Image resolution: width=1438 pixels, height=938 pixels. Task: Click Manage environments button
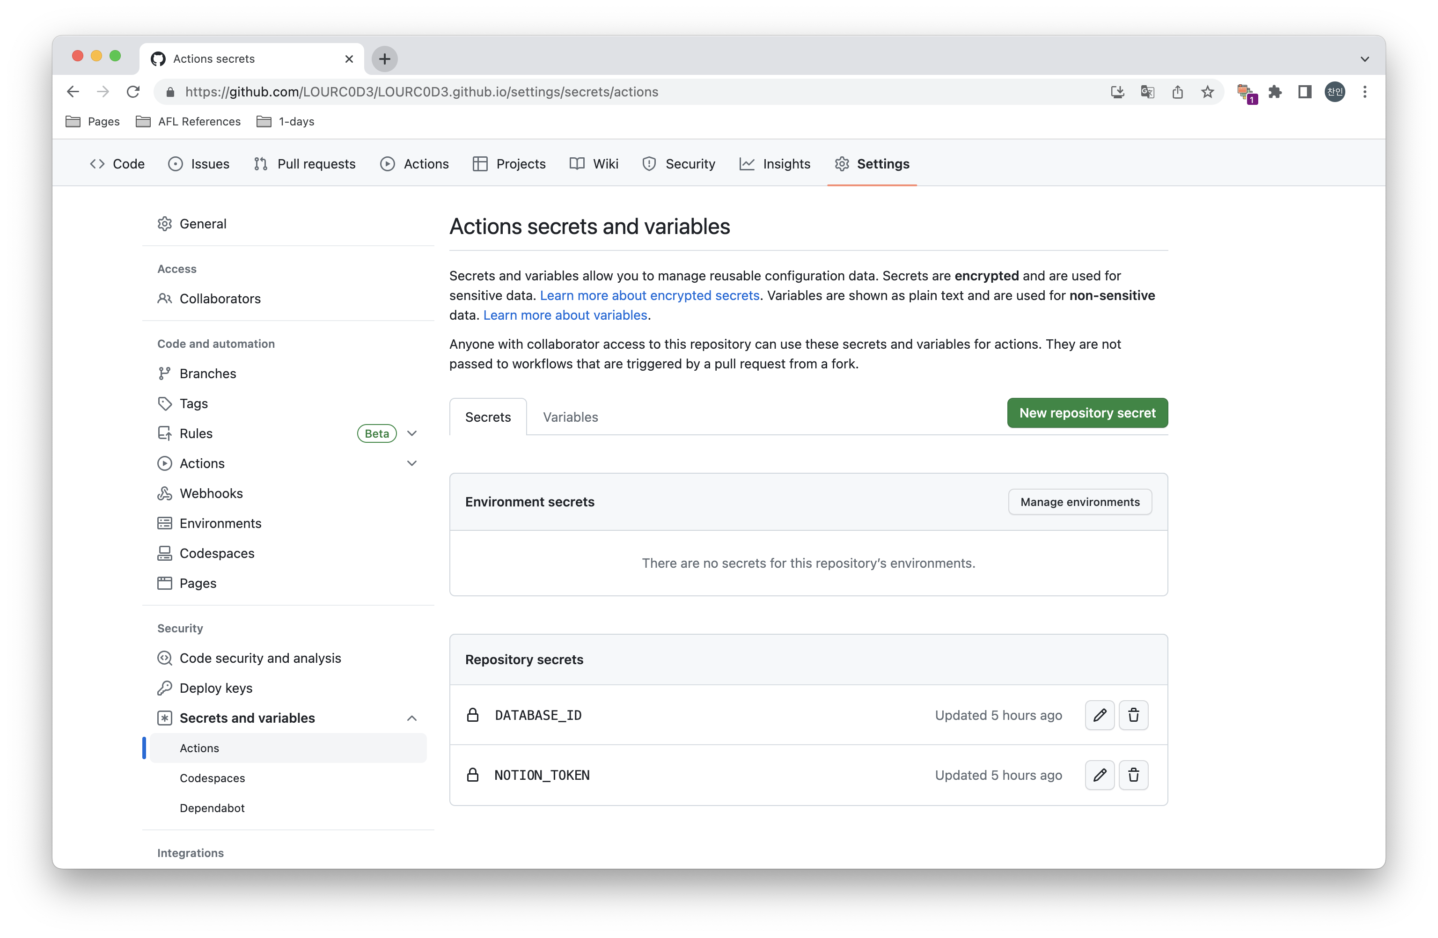coord(1079,502)
